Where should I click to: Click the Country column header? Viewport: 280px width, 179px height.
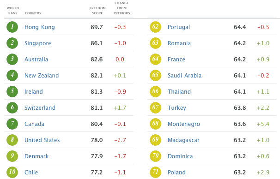tap(33, 13)
